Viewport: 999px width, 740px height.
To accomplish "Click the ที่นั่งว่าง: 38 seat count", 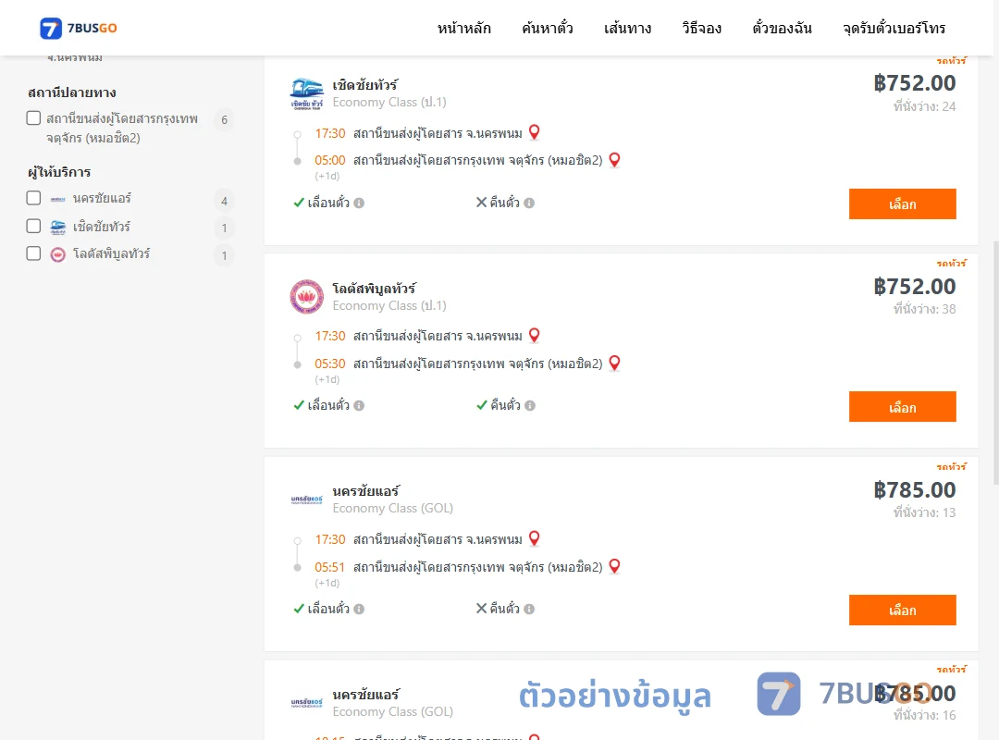I will (924, 309).
